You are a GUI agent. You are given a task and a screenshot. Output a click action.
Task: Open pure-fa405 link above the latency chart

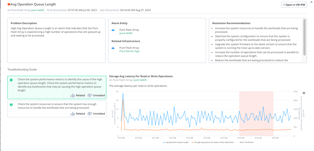pos(140,80)
